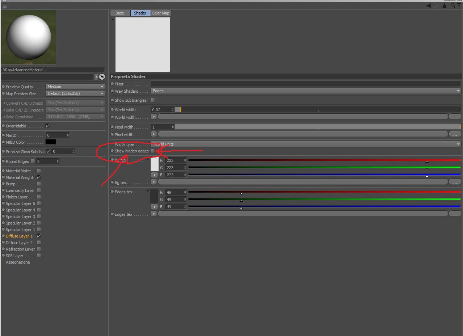Open the Assegnazione section

click(18, 262)
